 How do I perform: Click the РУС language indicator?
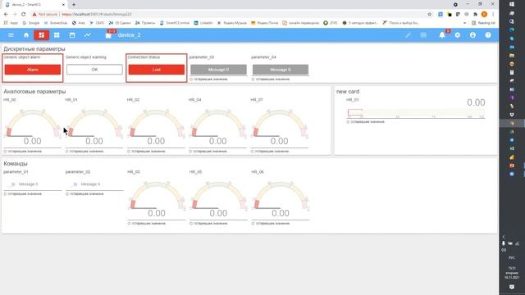tap(512, 258)
